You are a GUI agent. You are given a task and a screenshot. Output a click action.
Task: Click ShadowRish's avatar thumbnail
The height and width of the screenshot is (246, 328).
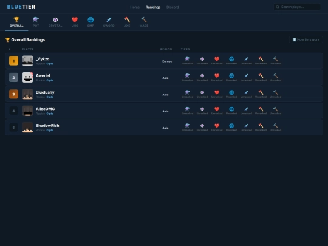(27, 128)
